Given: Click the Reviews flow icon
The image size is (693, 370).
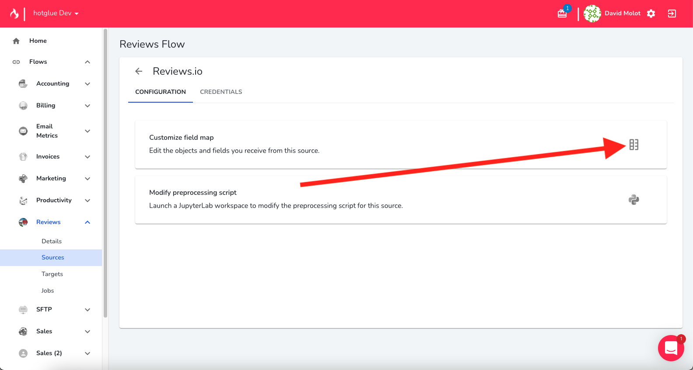Looking at the screenshot, I should click(x=23, y=222).
